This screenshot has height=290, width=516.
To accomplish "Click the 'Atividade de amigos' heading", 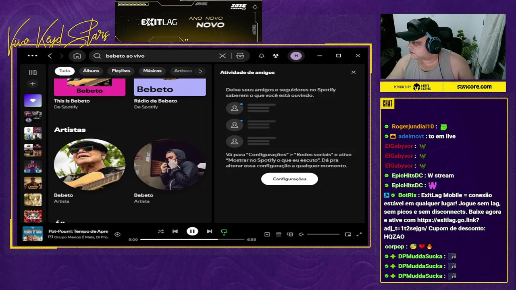I will point(247,72).
